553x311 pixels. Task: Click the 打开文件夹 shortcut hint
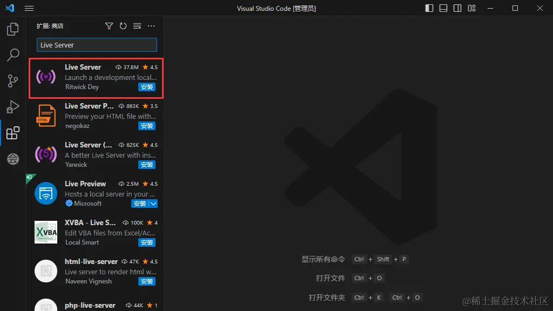point(327,298)
